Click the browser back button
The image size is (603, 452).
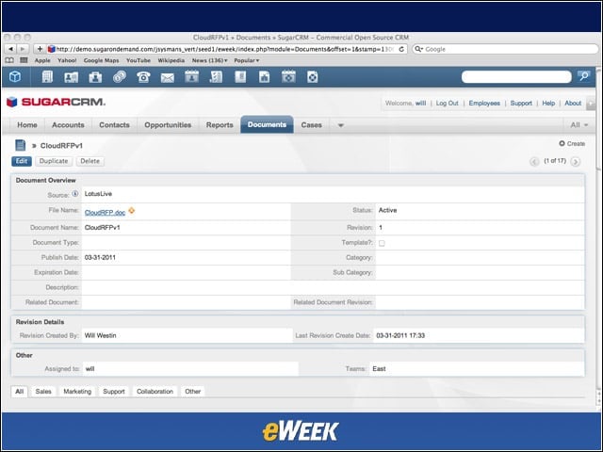pyautogui.click(x=10, y=49)
